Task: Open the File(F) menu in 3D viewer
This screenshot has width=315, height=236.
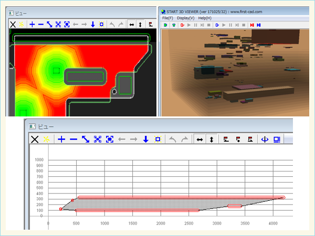Action: [x=167, y=18]
